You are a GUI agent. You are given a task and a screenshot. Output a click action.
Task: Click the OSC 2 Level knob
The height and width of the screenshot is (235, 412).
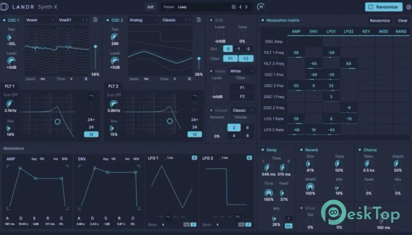[x=114, y=60]
